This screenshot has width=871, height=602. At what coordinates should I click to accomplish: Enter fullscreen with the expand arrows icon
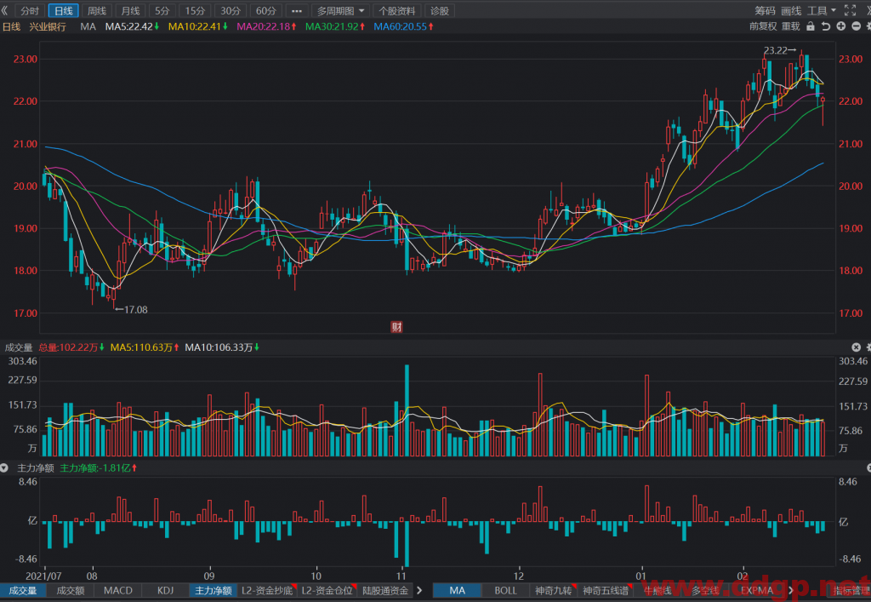click(x=850, y=10)
